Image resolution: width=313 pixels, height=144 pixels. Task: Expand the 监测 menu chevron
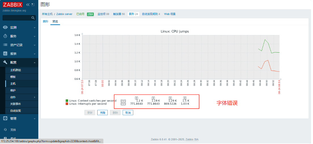(35, 27)
